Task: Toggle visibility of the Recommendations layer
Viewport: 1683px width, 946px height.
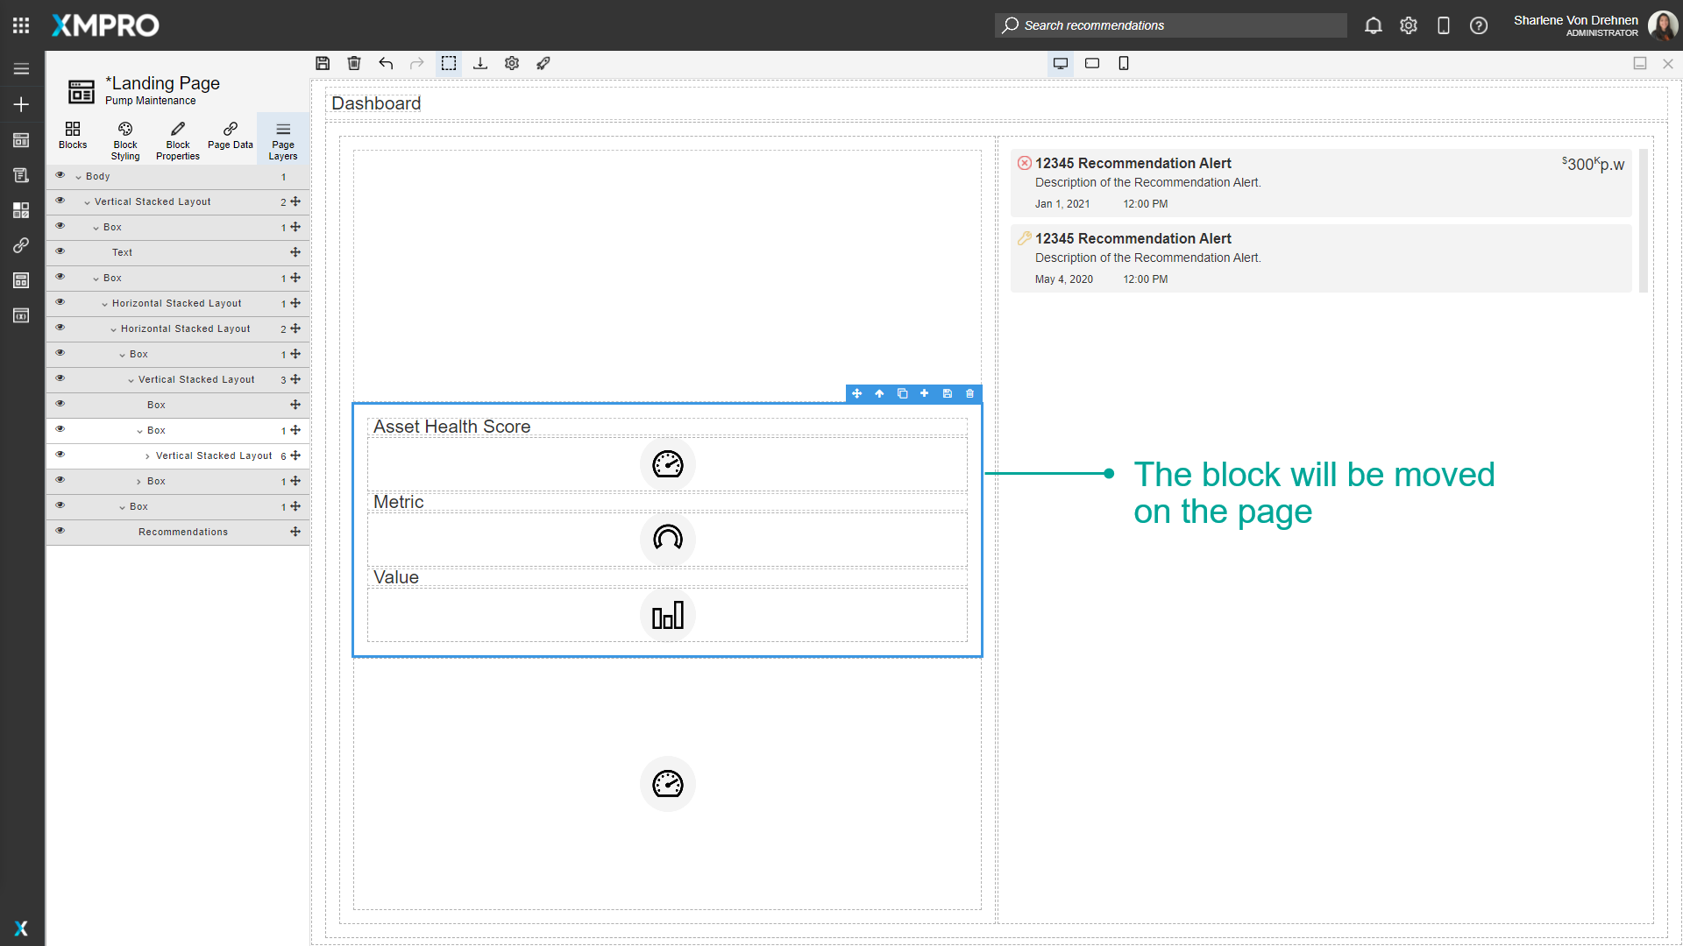Action: pyautogui.click(x=60, y=530)
